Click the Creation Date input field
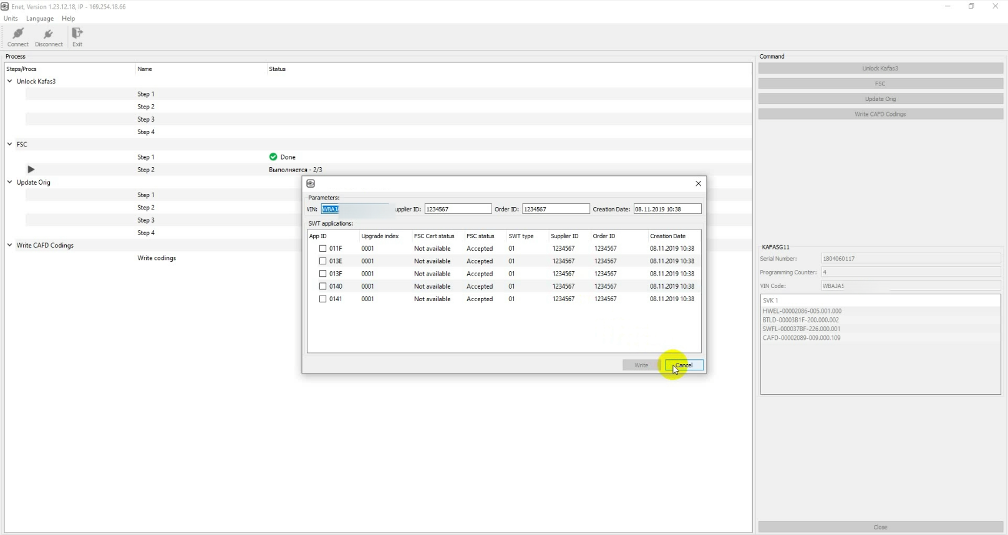The image size is (1008, 535). [x=667, y=209]
